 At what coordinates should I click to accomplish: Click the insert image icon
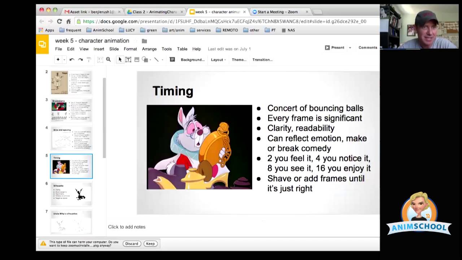coord(137,60)
